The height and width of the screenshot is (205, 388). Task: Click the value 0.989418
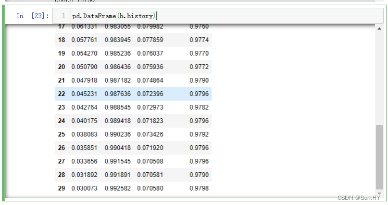point(118,121)
